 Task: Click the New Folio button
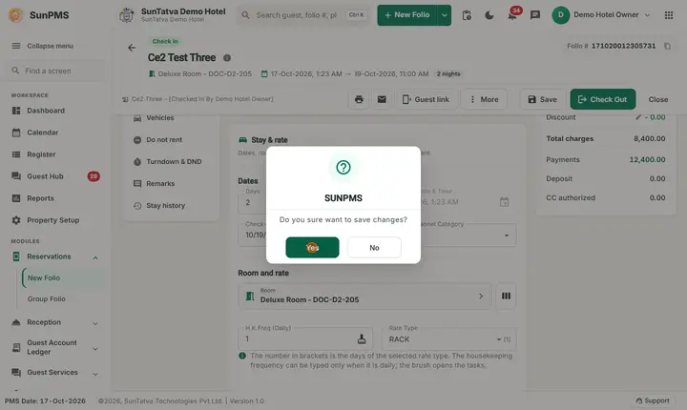pos(407,15)
